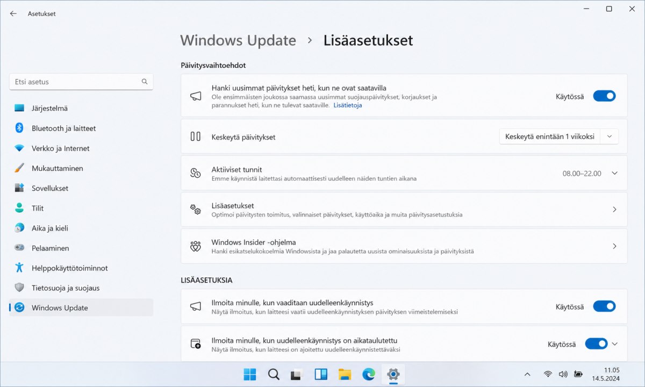This screenshot has height=387, width=645.
Task: Expand the scheduled restart notification options chevron
Action: (x=615, y=343)
